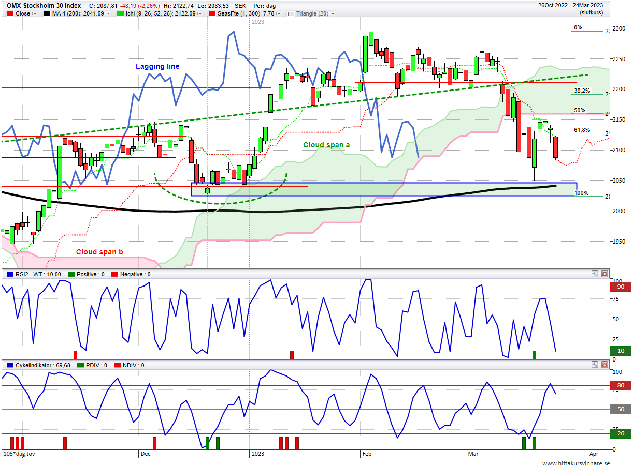Image resolution: width=633 pixels, height=466 pixels.
Task: Expand the Ichi indicator dropdown arrow
Action: (x=200, y=14)
